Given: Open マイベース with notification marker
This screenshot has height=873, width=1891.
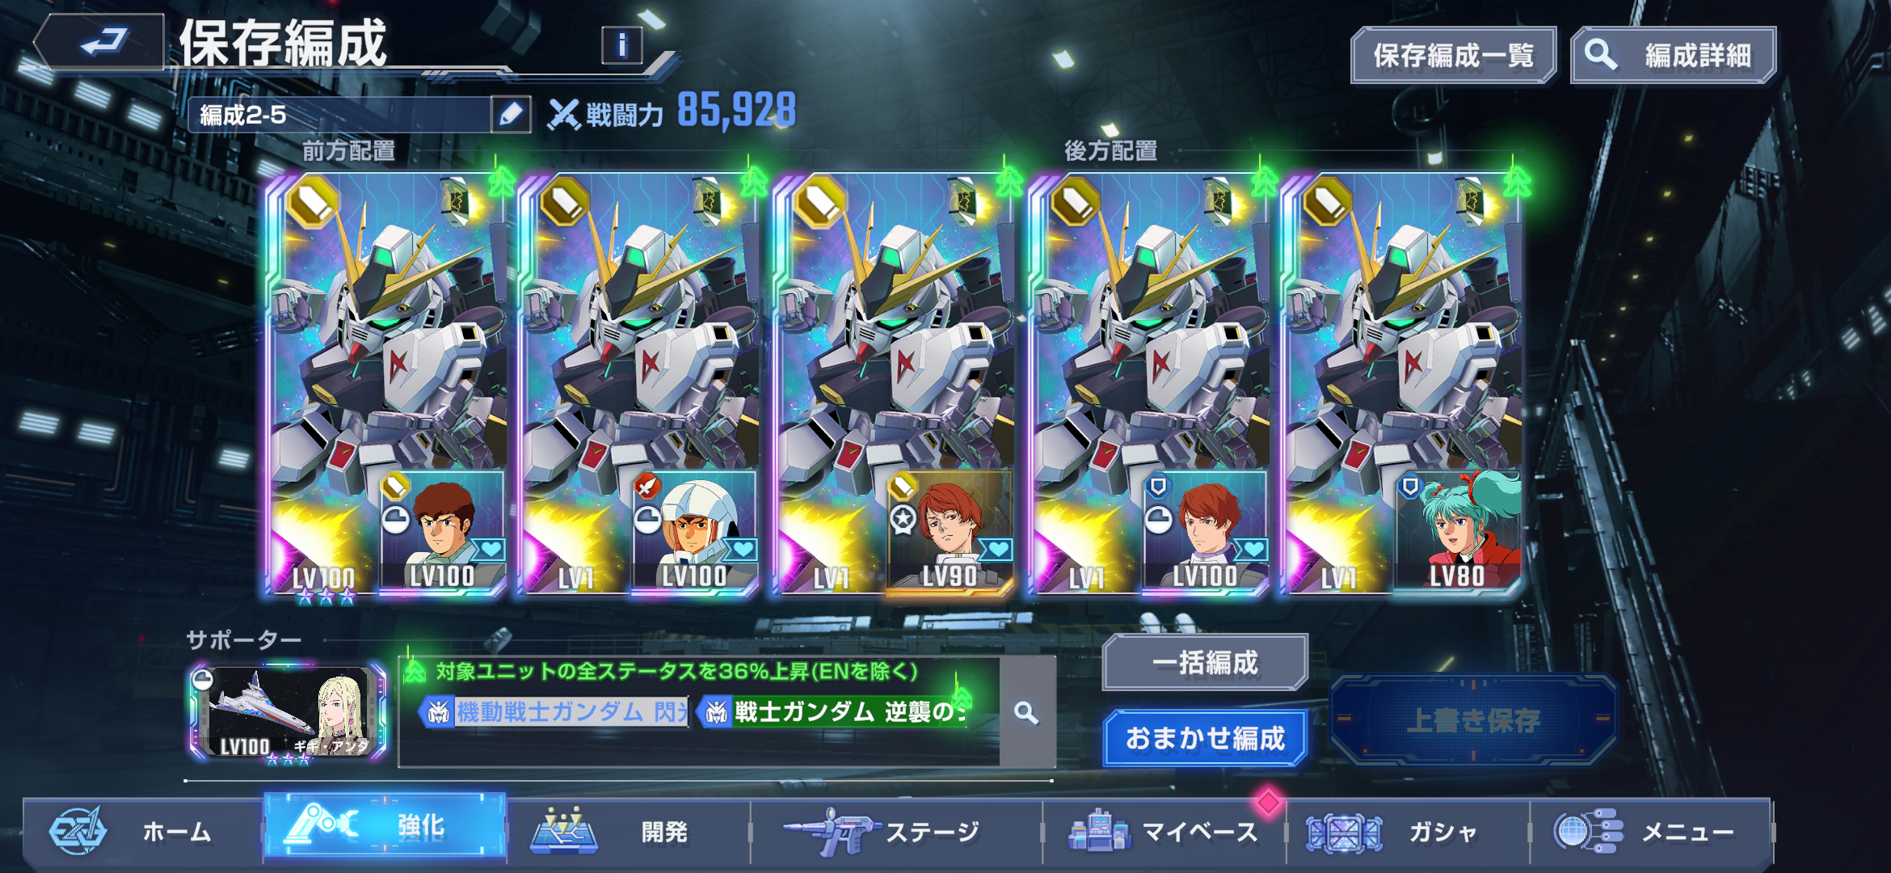Looking at the screenshot, I should point(1164,831).
